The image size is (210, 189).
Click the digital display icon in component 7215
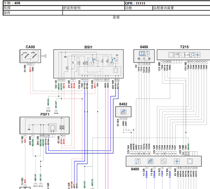point(177,55)
